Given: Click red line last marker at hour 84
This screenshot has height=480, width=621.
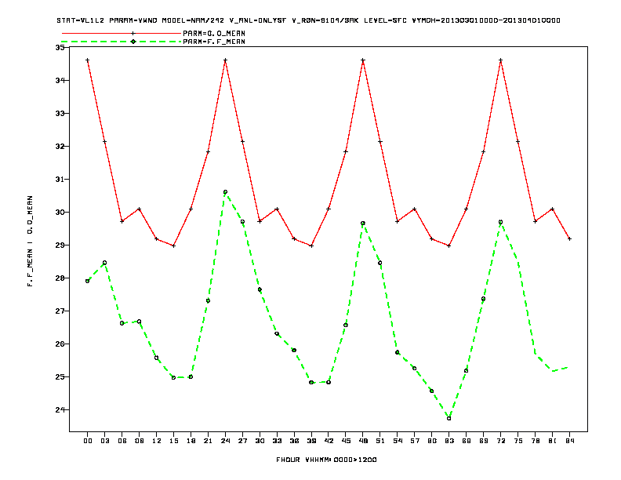Looking at the screenshot, I should 569,238.
